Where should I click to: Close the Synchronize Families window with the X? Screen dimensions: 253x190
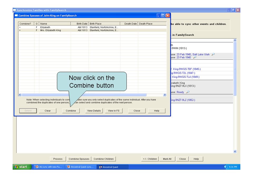click(238, 10)
